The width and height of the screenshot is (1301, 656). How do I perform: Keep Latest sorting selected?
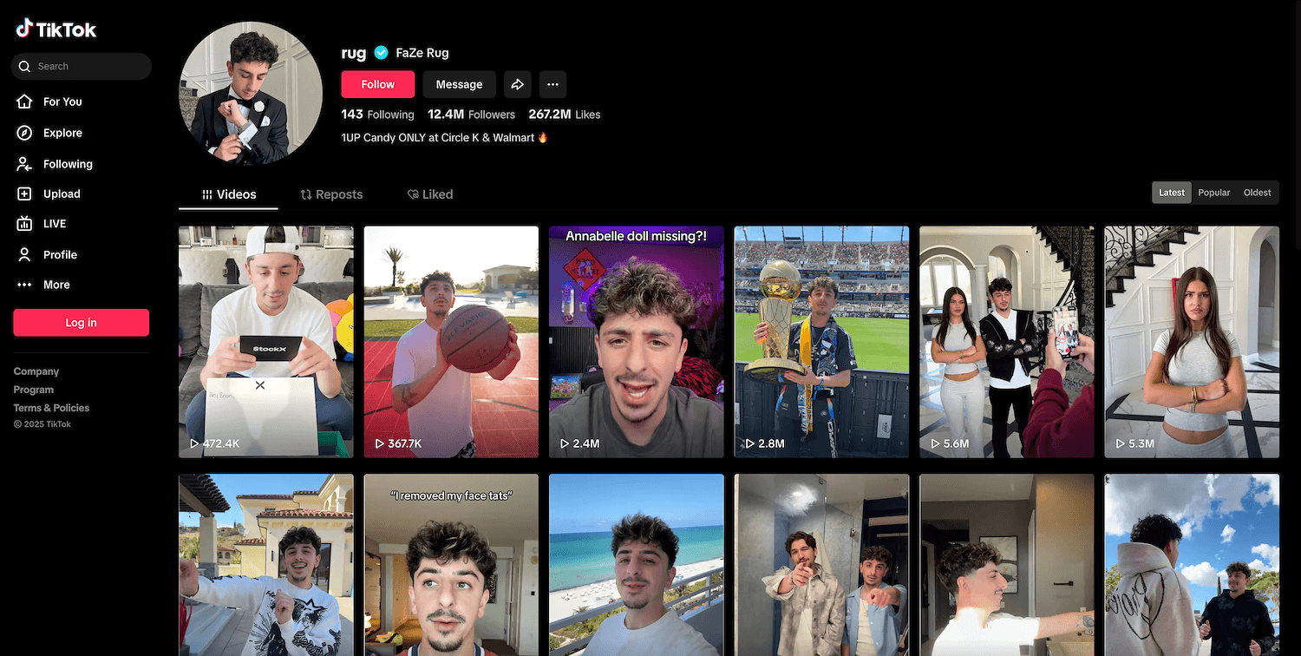1171,192
